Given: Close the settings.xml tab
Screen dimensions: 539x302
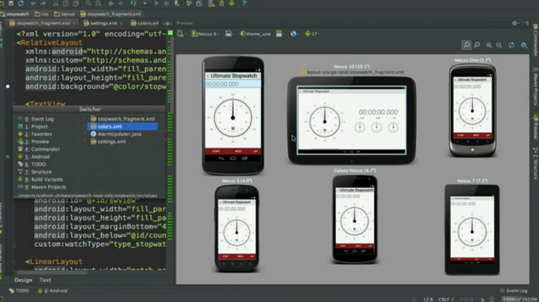Looking at the screenshot, I should tap(121, 24).
